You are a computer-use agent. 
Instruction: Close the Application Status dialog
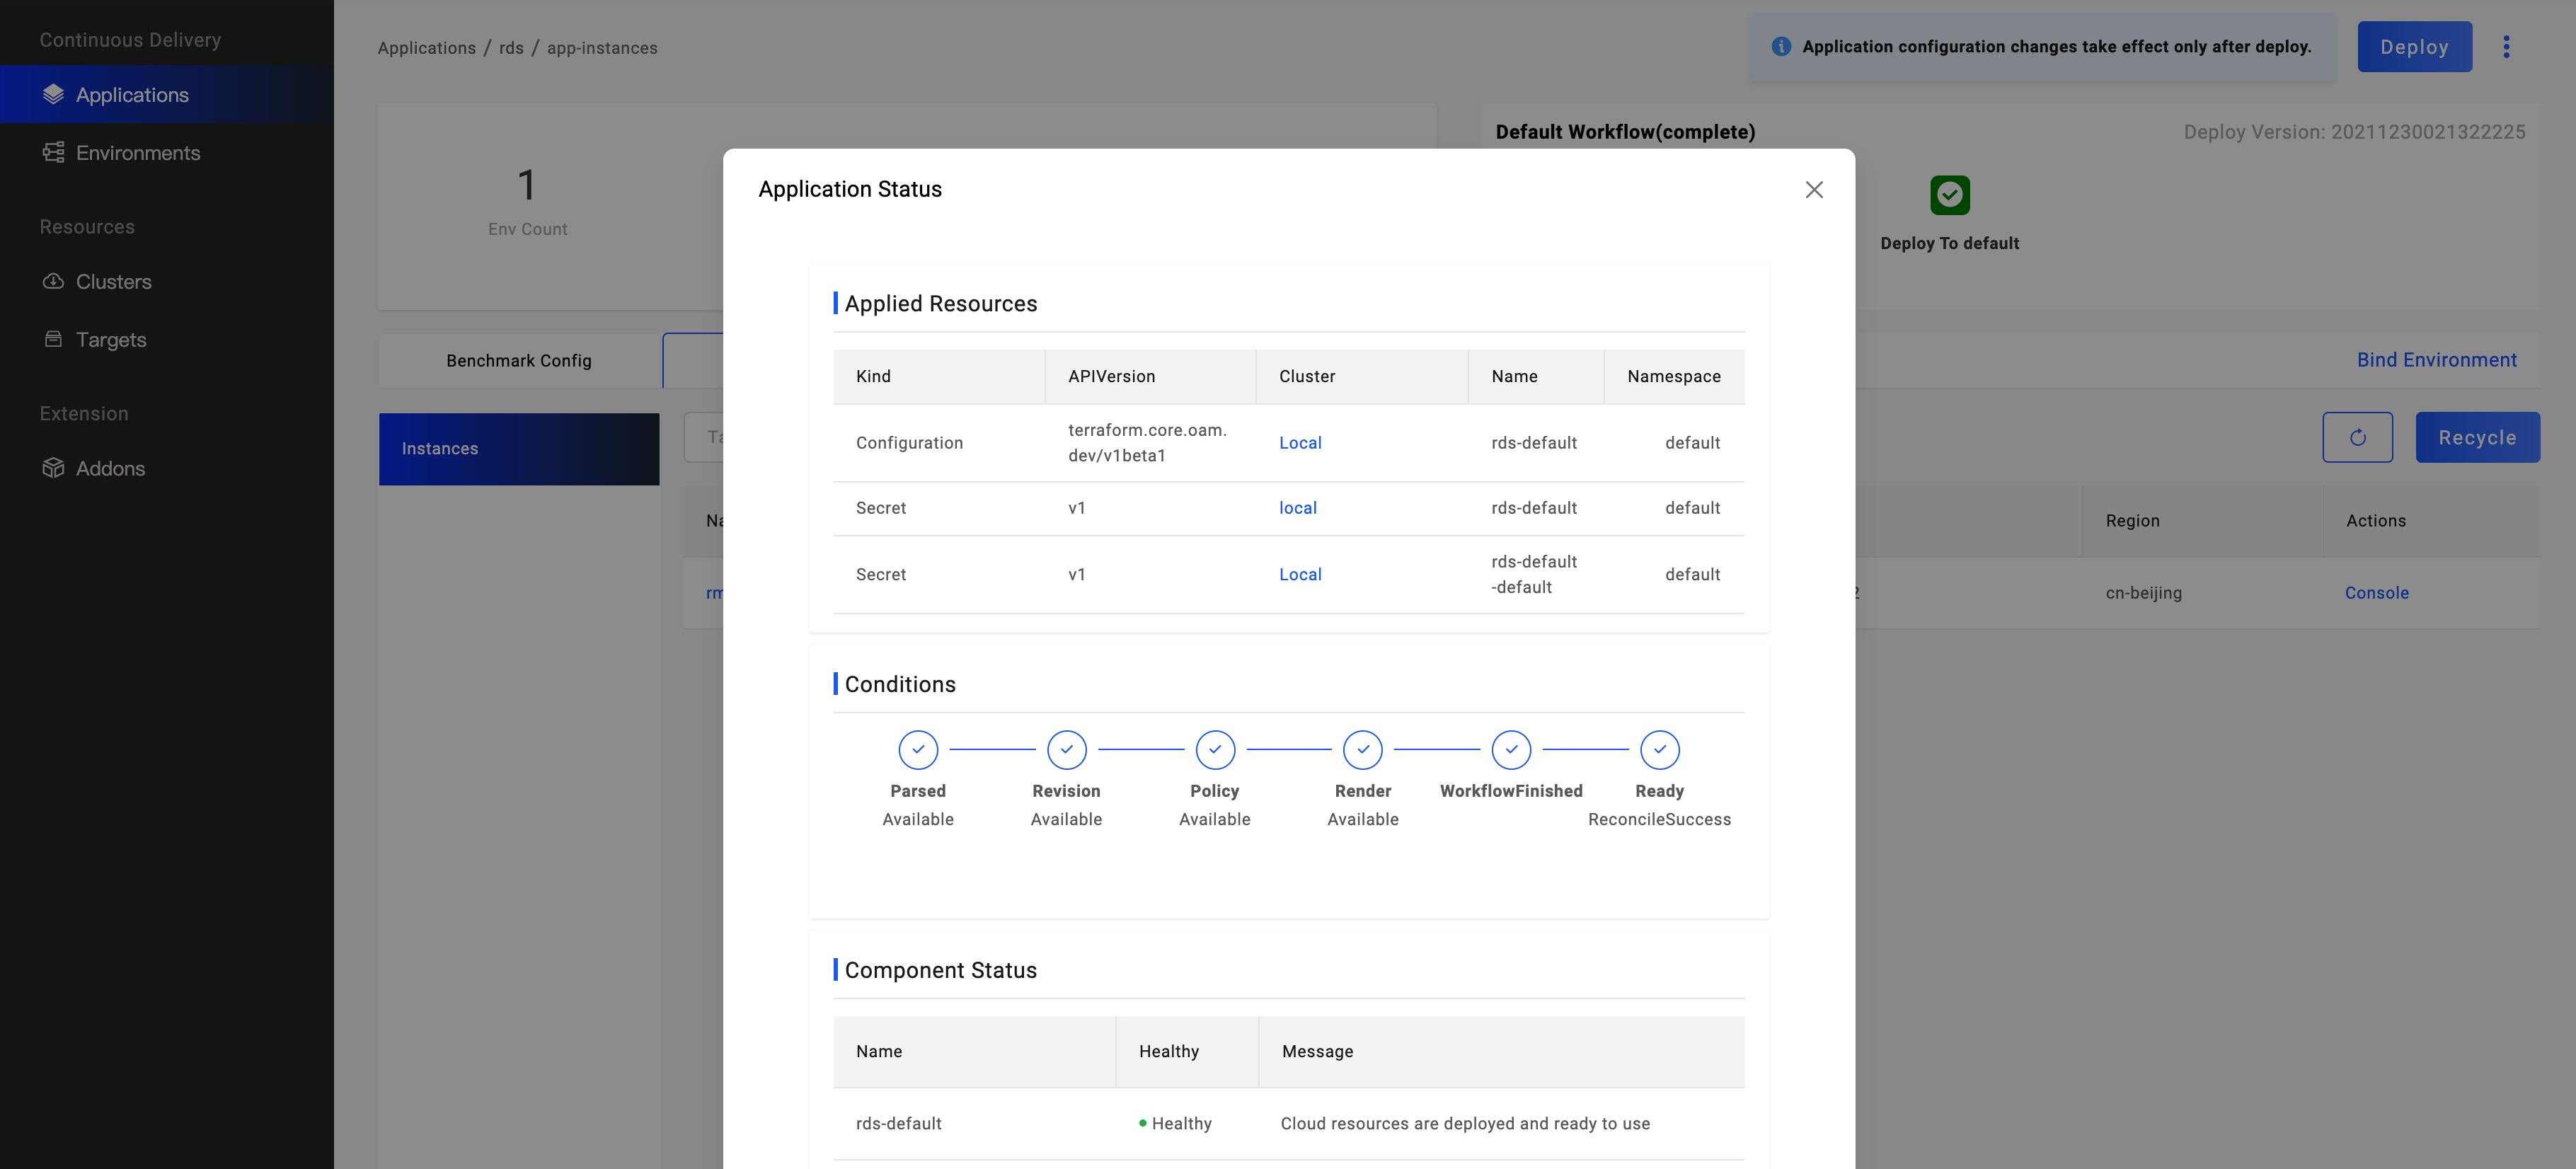[1814, 190]
